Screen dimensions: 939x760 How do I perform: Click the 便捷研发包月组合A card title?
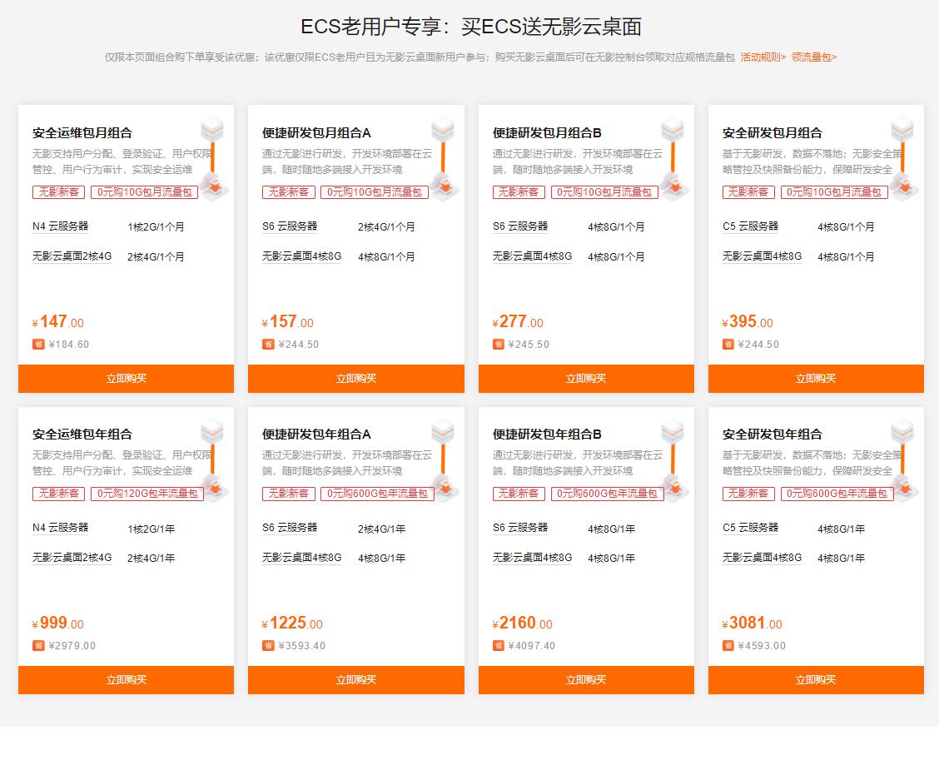317,133
